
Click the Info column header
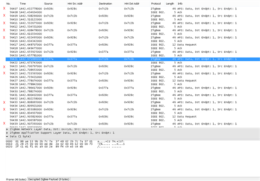(218, 4)
